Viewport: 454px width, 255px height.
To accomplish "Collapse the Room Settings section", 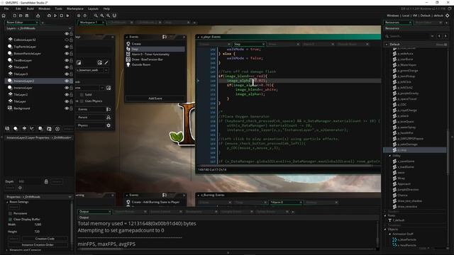I will point(7,202).
